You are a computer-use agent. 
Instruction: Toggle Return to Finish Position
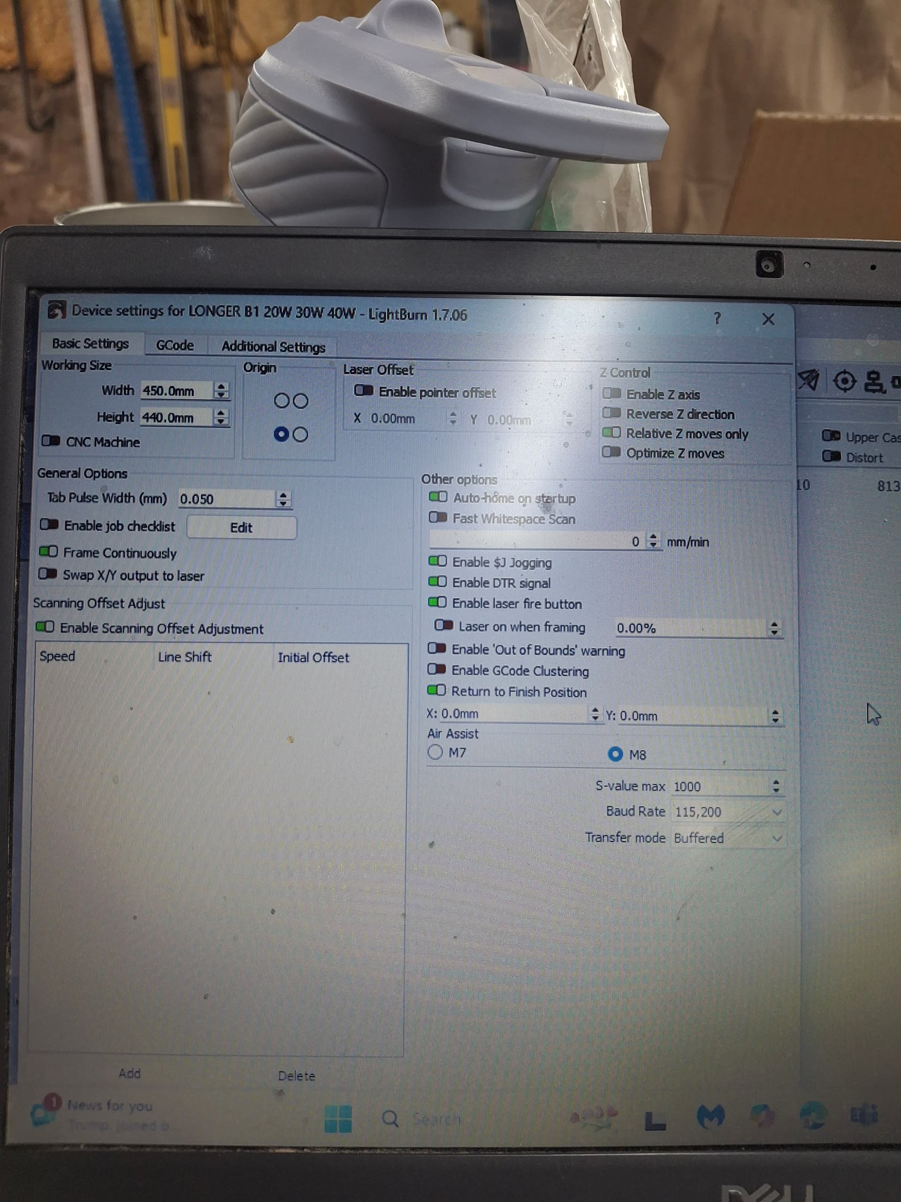point(436,690)
